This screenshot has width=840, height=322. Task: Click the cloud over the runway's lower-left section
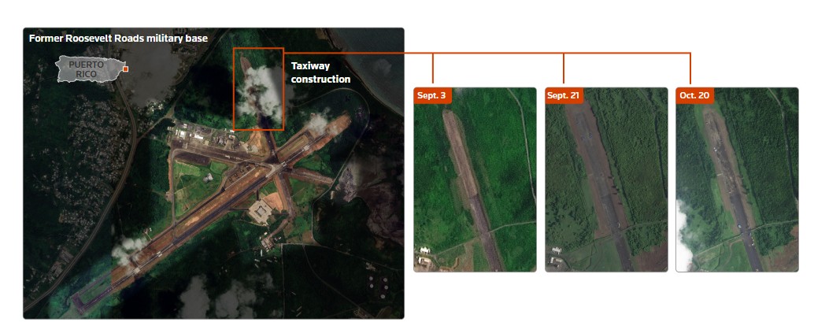coord(128,250)
